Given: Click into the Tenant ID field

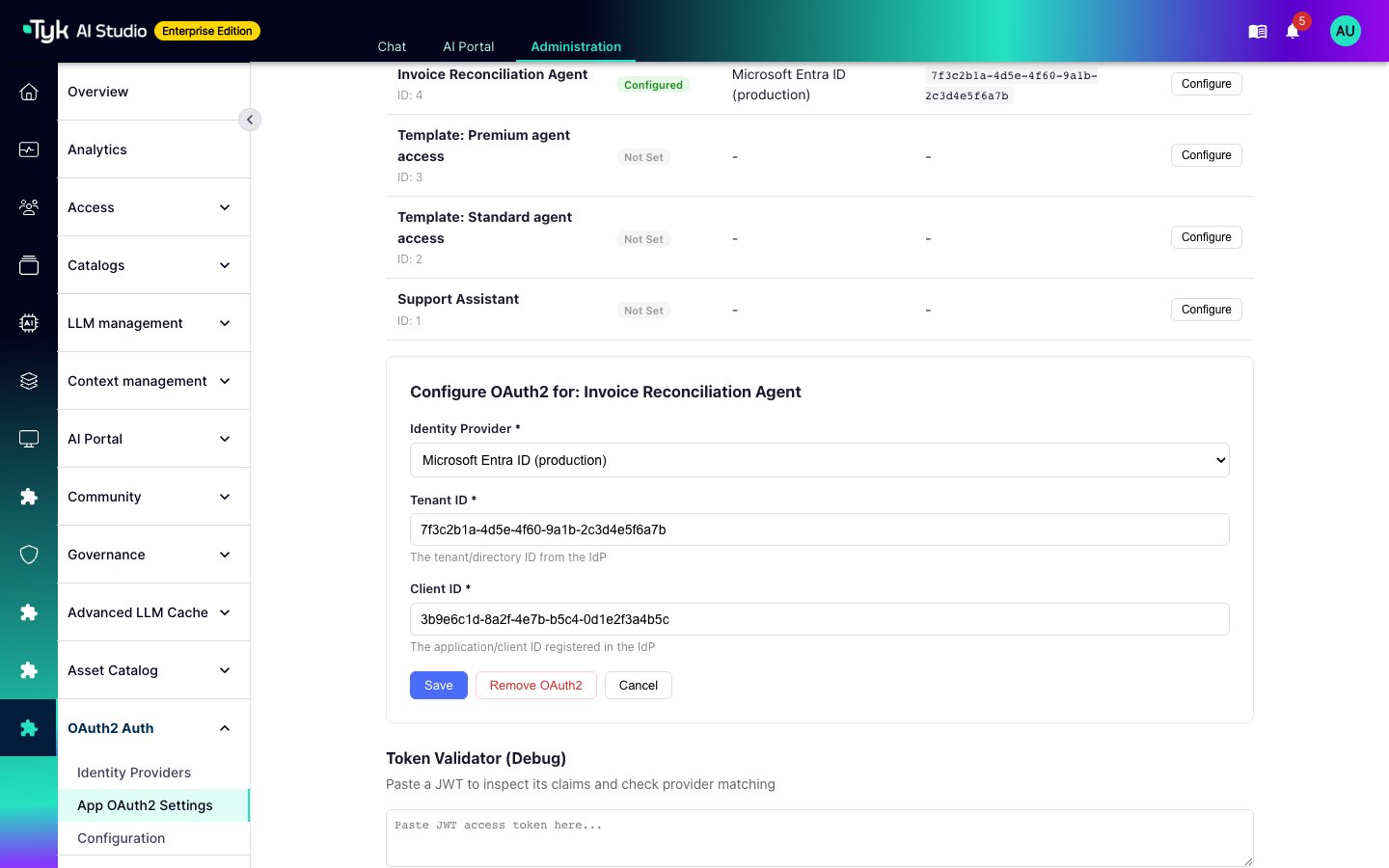Looking at the screenshot, I should pos(820,529).
